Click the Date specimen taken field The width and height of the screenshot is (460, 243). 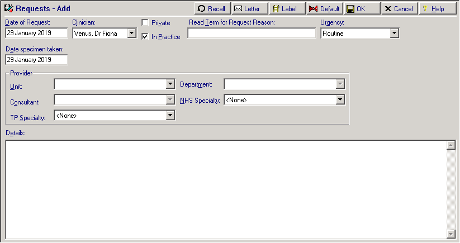point(36,60)
